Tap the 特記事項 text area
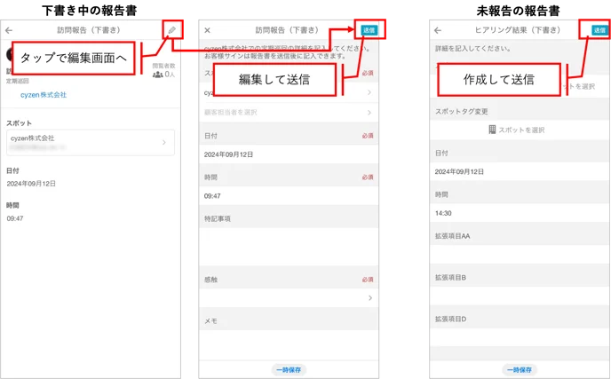 click(289, 247)
